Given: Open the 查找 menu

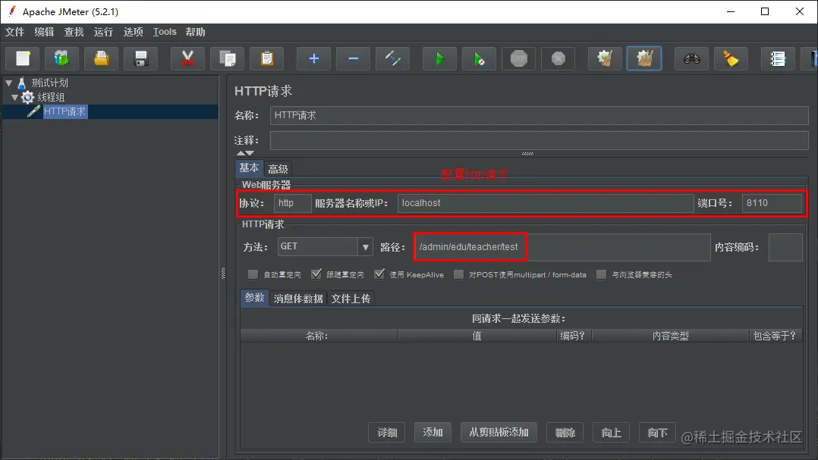Looking at the screenshot, I should [x=74, y=32].
